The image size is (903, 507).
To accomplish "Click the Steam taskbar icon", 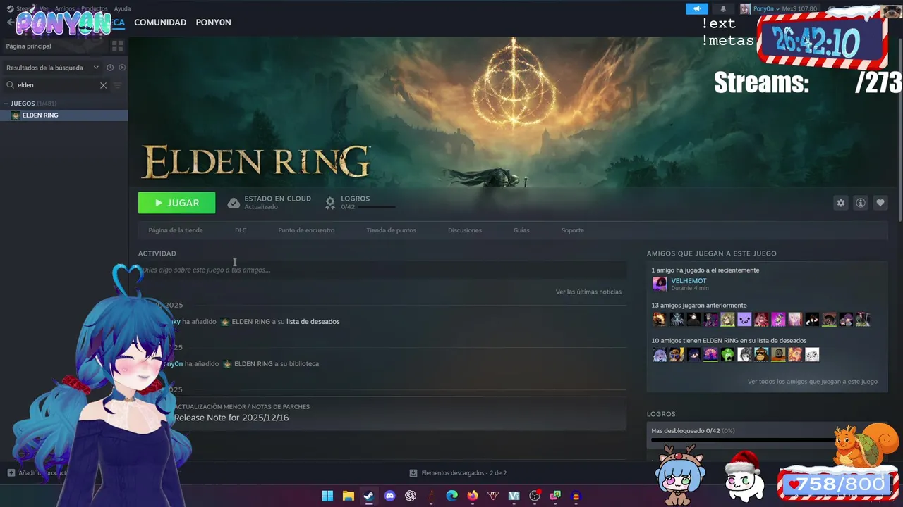I will [368, 496].
